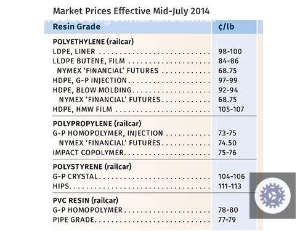Select the LDPE, LINER row
Image resolution: width=308 pixels, height=231 pixels.
(148, 51)
